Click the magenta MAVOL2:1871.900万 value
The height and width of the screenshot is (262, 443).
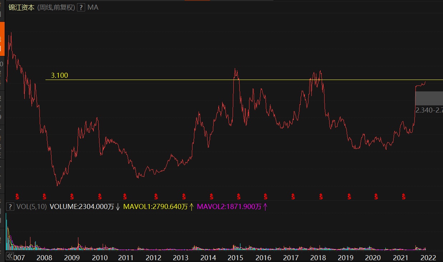[x=229, y=206]
